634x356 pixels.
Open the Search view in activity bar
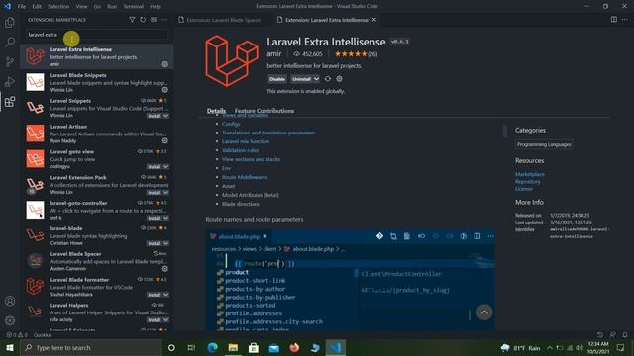click(x=10, y=42)
